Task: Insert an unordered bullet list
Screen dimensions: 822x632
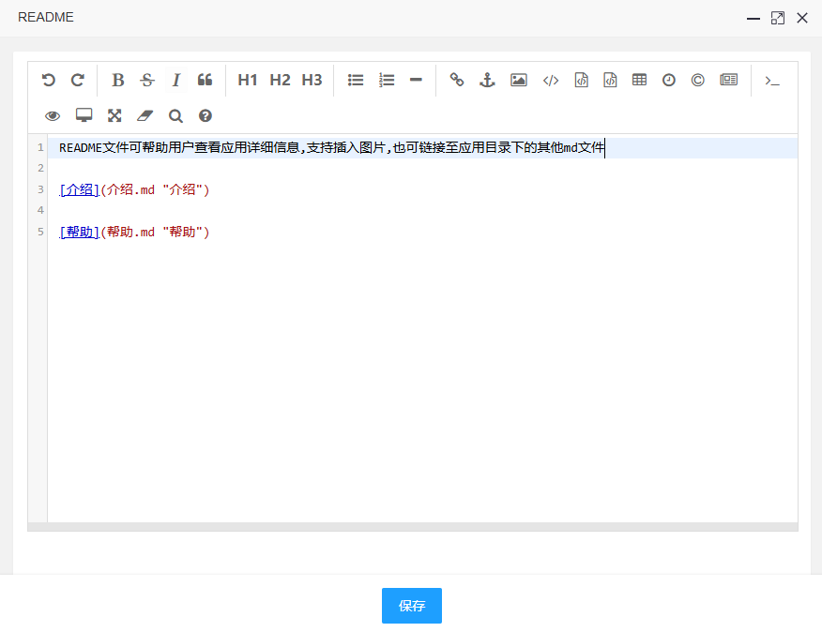Action: coord(356,81)
